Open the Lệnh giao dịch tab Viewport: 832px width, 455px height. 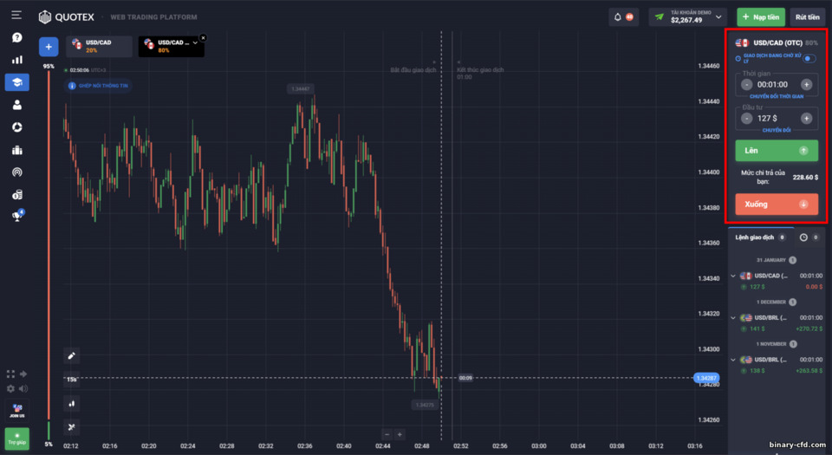(760, 237)
